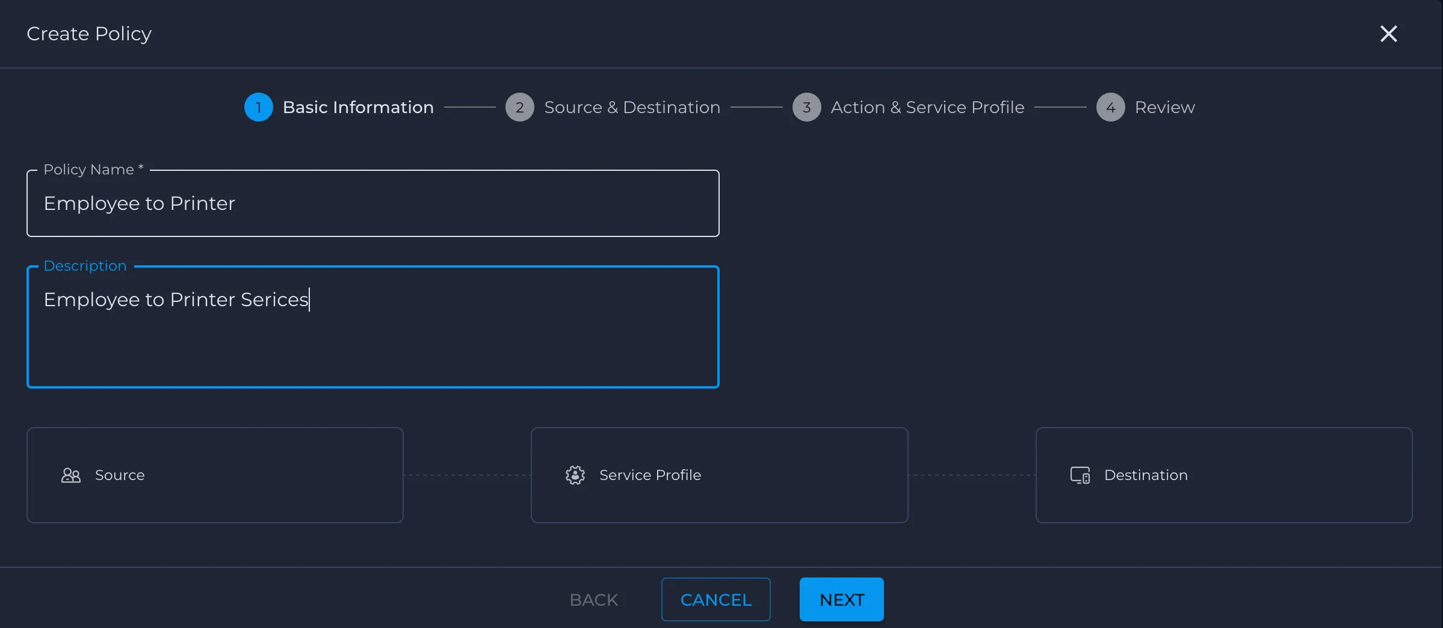The height and width of the screenshot is (628, 1443).
Task: Click the Source users icon
Action: coord(71,475)
